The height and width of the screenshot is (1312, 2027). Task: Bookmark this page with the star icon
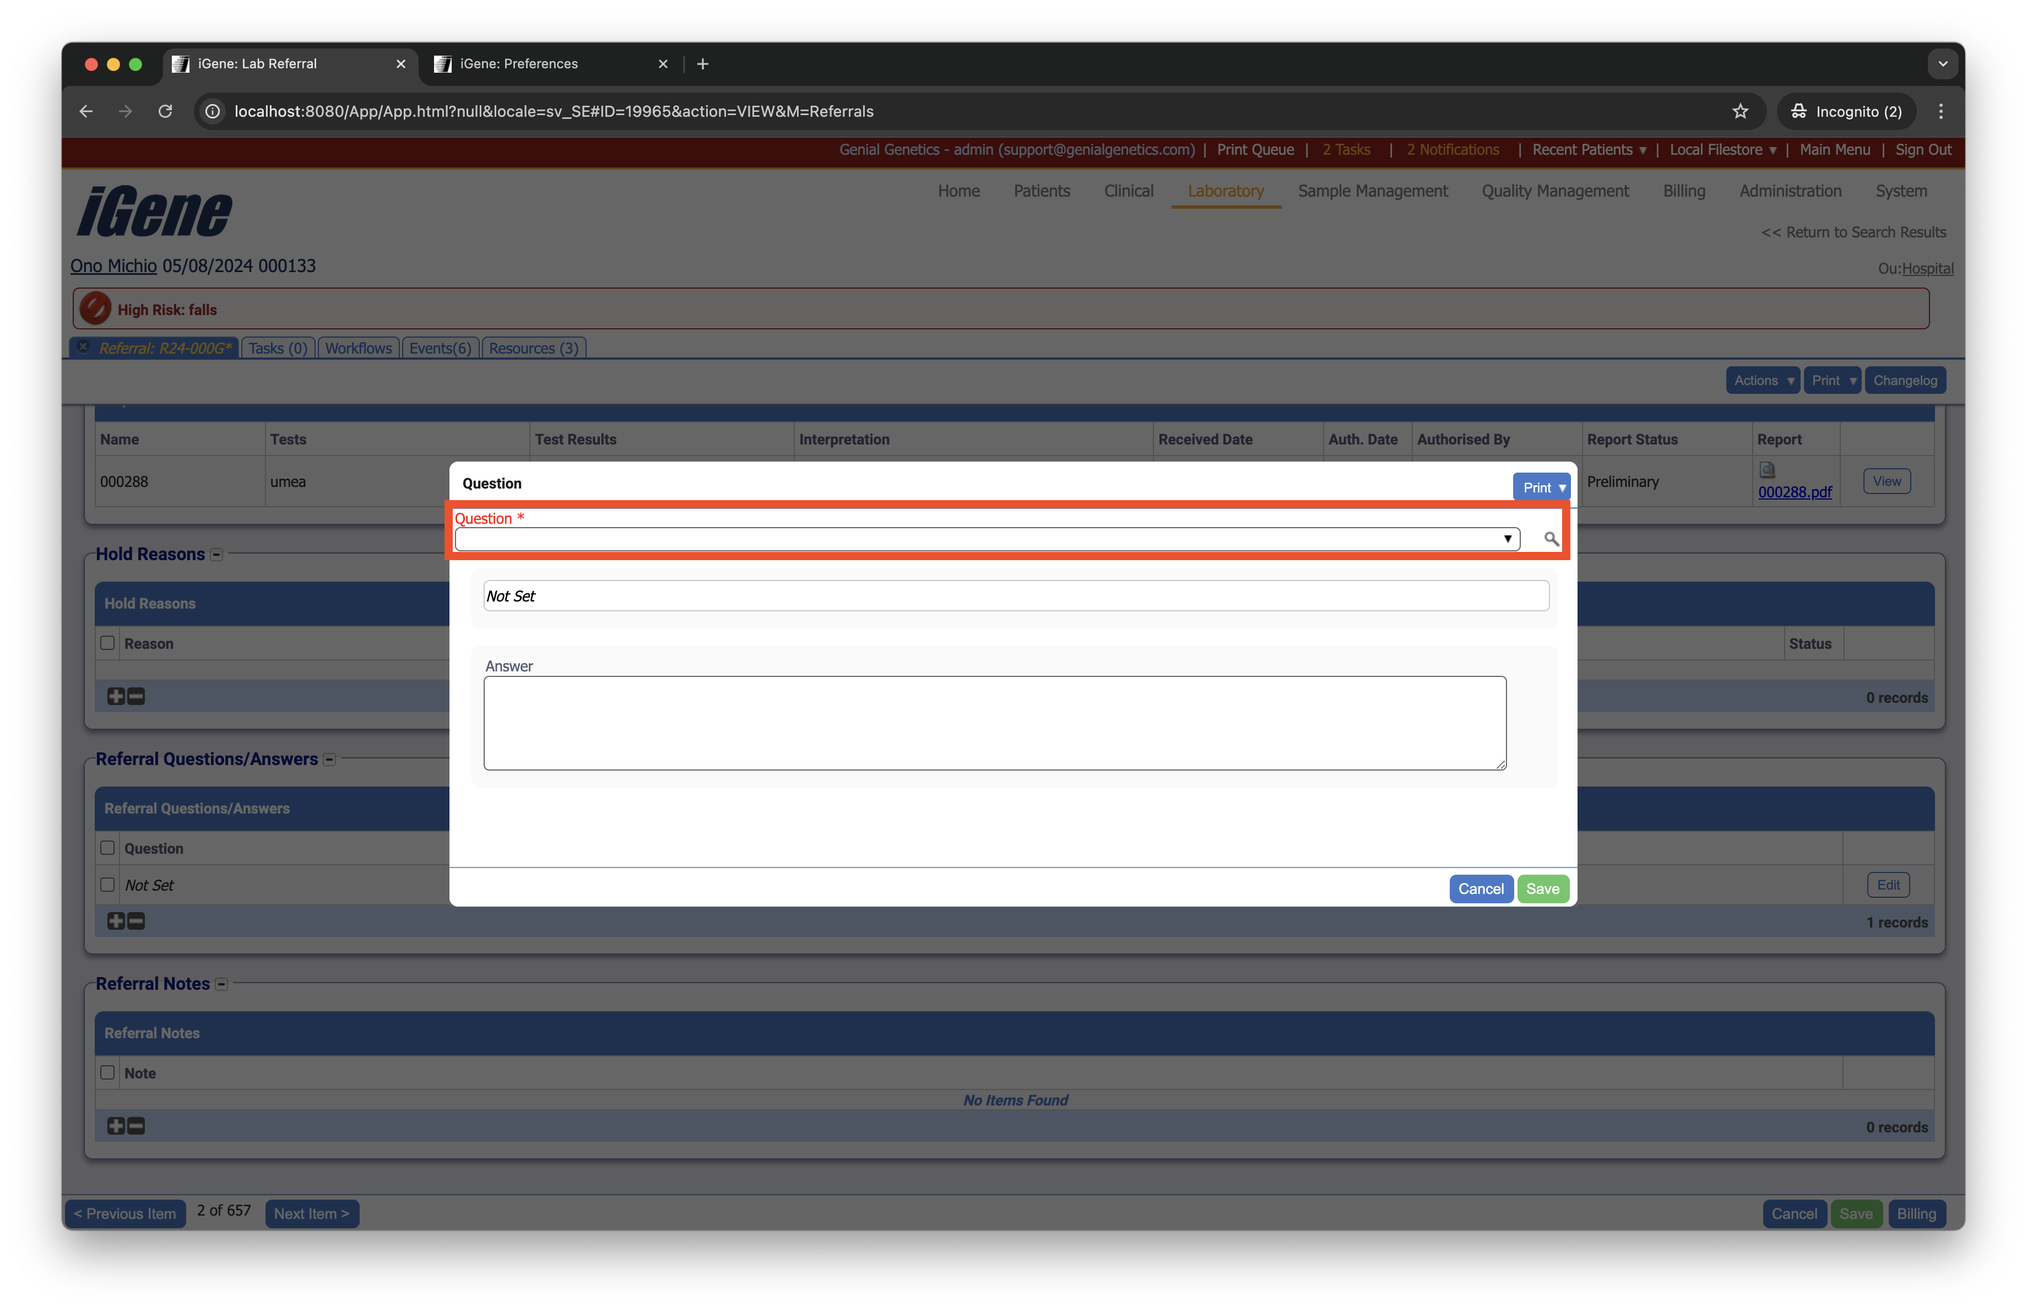pyautogui.click(x=1740, y=111)
